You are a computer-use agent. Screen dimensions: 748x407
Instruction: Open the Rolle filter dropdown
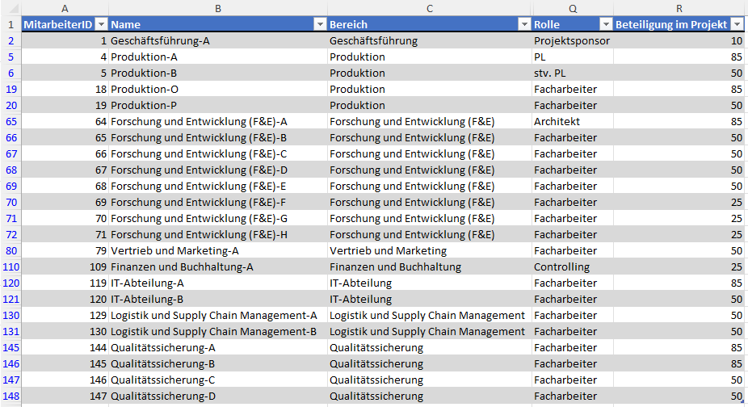click(x=605, y=24)
